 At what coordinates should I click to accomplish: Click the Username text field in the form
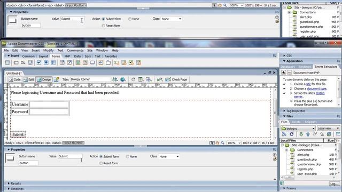pos(49,105)
